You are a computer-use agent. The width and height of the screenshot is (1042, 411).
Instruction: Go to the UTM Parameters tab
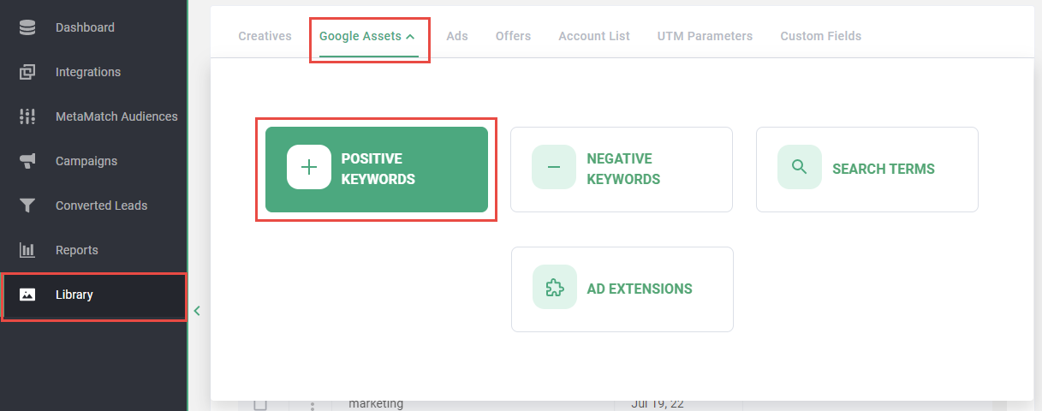click(x=705, y=36)
